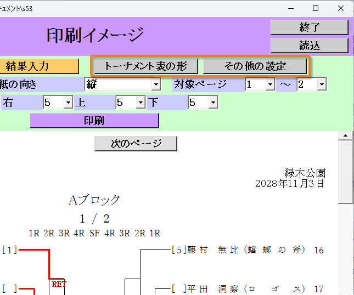Click the entry number 17
This screenshot has height=295, width=354.
(319, 289)
